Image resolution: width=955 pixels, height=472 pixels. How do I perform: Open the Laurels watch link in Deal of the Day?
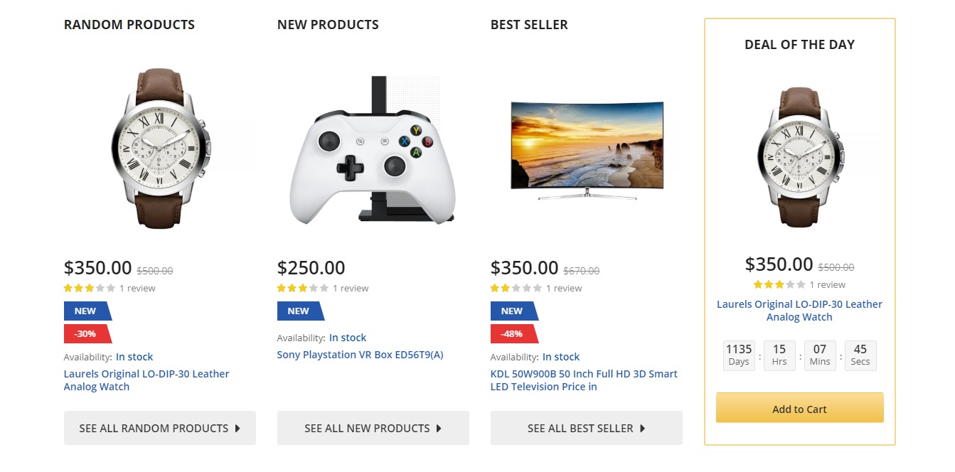pos(799,311)
